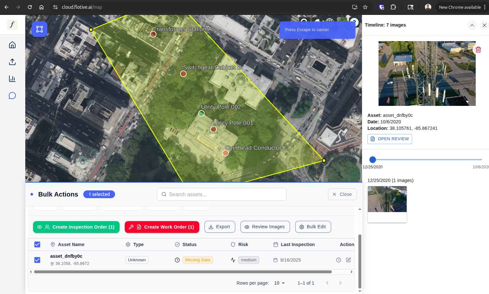The width and height of the screenshot is (489, 294).
Task: Collapse the Timeline panel with chevron
Action: pyautogui.click(x=472, y=25)
